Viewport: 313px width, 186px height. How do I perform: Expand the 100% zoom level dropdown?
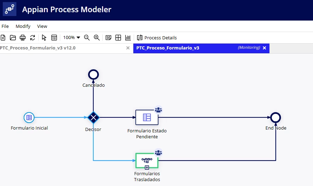[x=72, y=38]
